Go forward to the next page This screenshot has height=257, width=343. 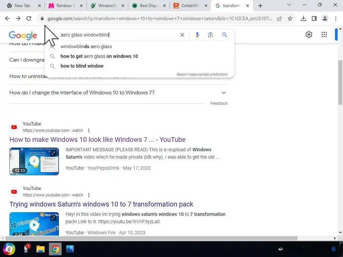[x=18, y=19]
